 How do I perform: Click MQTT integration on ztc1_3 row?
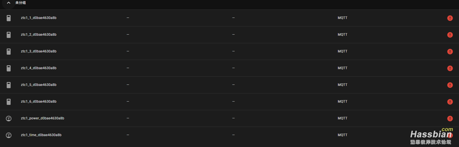(342, 51)
